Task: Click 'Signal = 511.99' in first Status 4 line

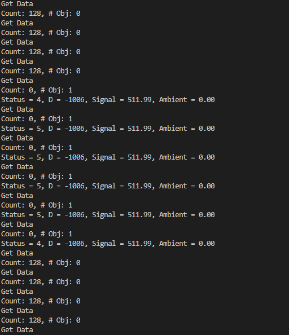Action: (x=122, y=100)
